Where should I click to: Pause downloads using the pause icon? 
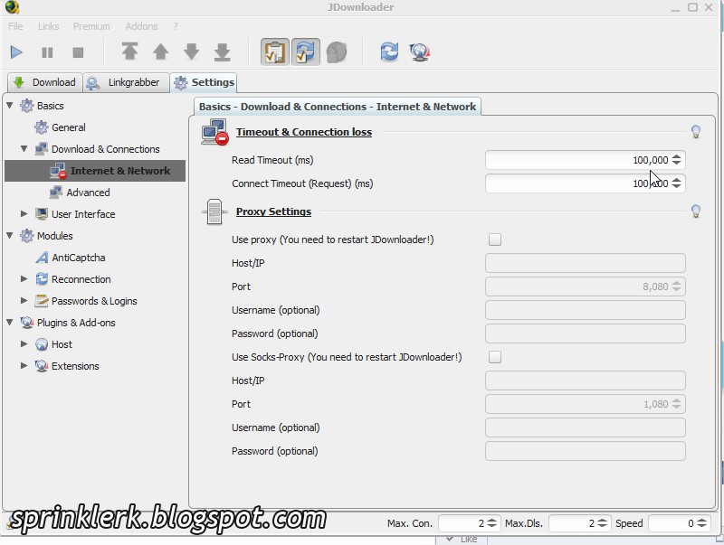point(47,52)
